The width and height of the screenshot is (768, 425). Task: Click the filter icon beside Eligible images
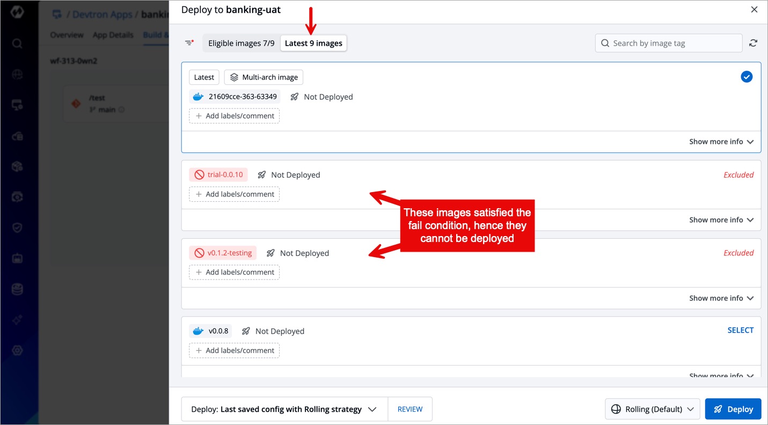click(x=189, y=43)
